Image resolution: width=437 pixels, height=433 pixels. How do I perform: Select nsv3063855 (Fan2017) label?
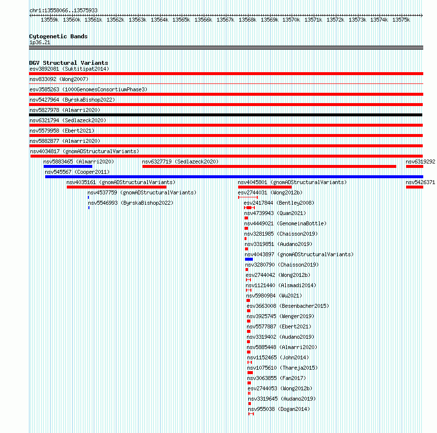tap(276, 378)
